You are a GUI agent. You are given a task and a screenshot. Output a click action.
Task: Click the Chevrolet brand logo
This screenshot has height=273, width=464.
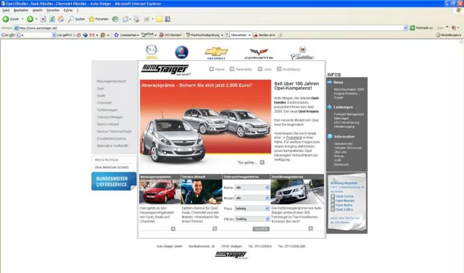point(216,53)
